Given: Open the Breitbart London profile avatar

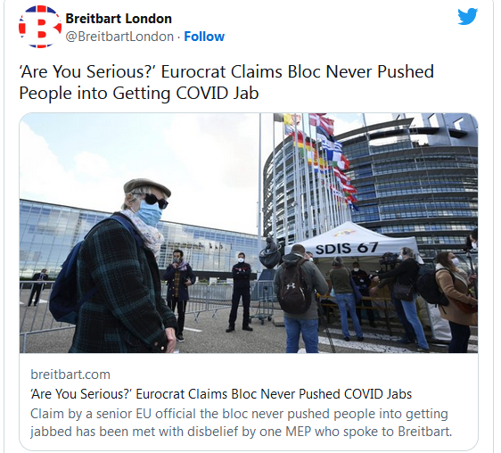Looking at the screenshot, I should click(x=40, y=27).
